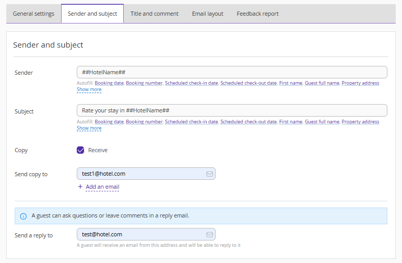Image resolution: width=402 pixels, height=263 pixels.
Task: Switch to the Title and comment tab
Action: point(154,14)
